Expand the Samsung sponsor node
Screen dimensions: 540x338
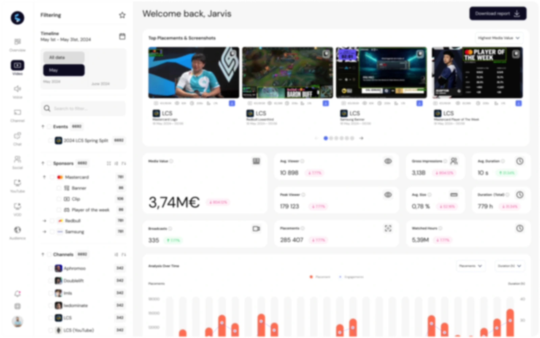(x=44, y=232)
